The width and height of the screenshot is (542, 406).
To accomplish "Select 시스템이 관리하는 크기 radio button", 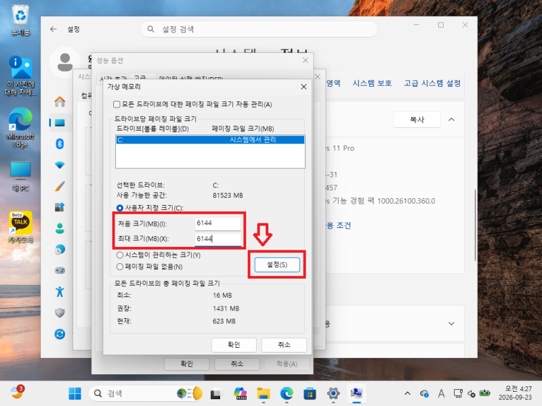I will tap(120, 255).
